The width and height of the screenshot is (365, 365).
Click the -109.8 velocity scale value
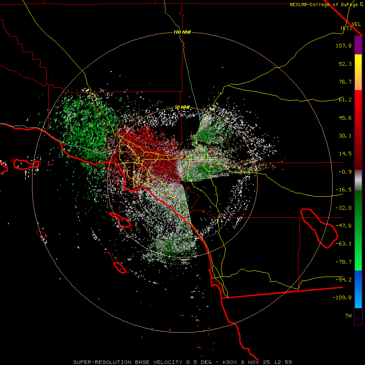pyautogui.click(x=342, y=298)
